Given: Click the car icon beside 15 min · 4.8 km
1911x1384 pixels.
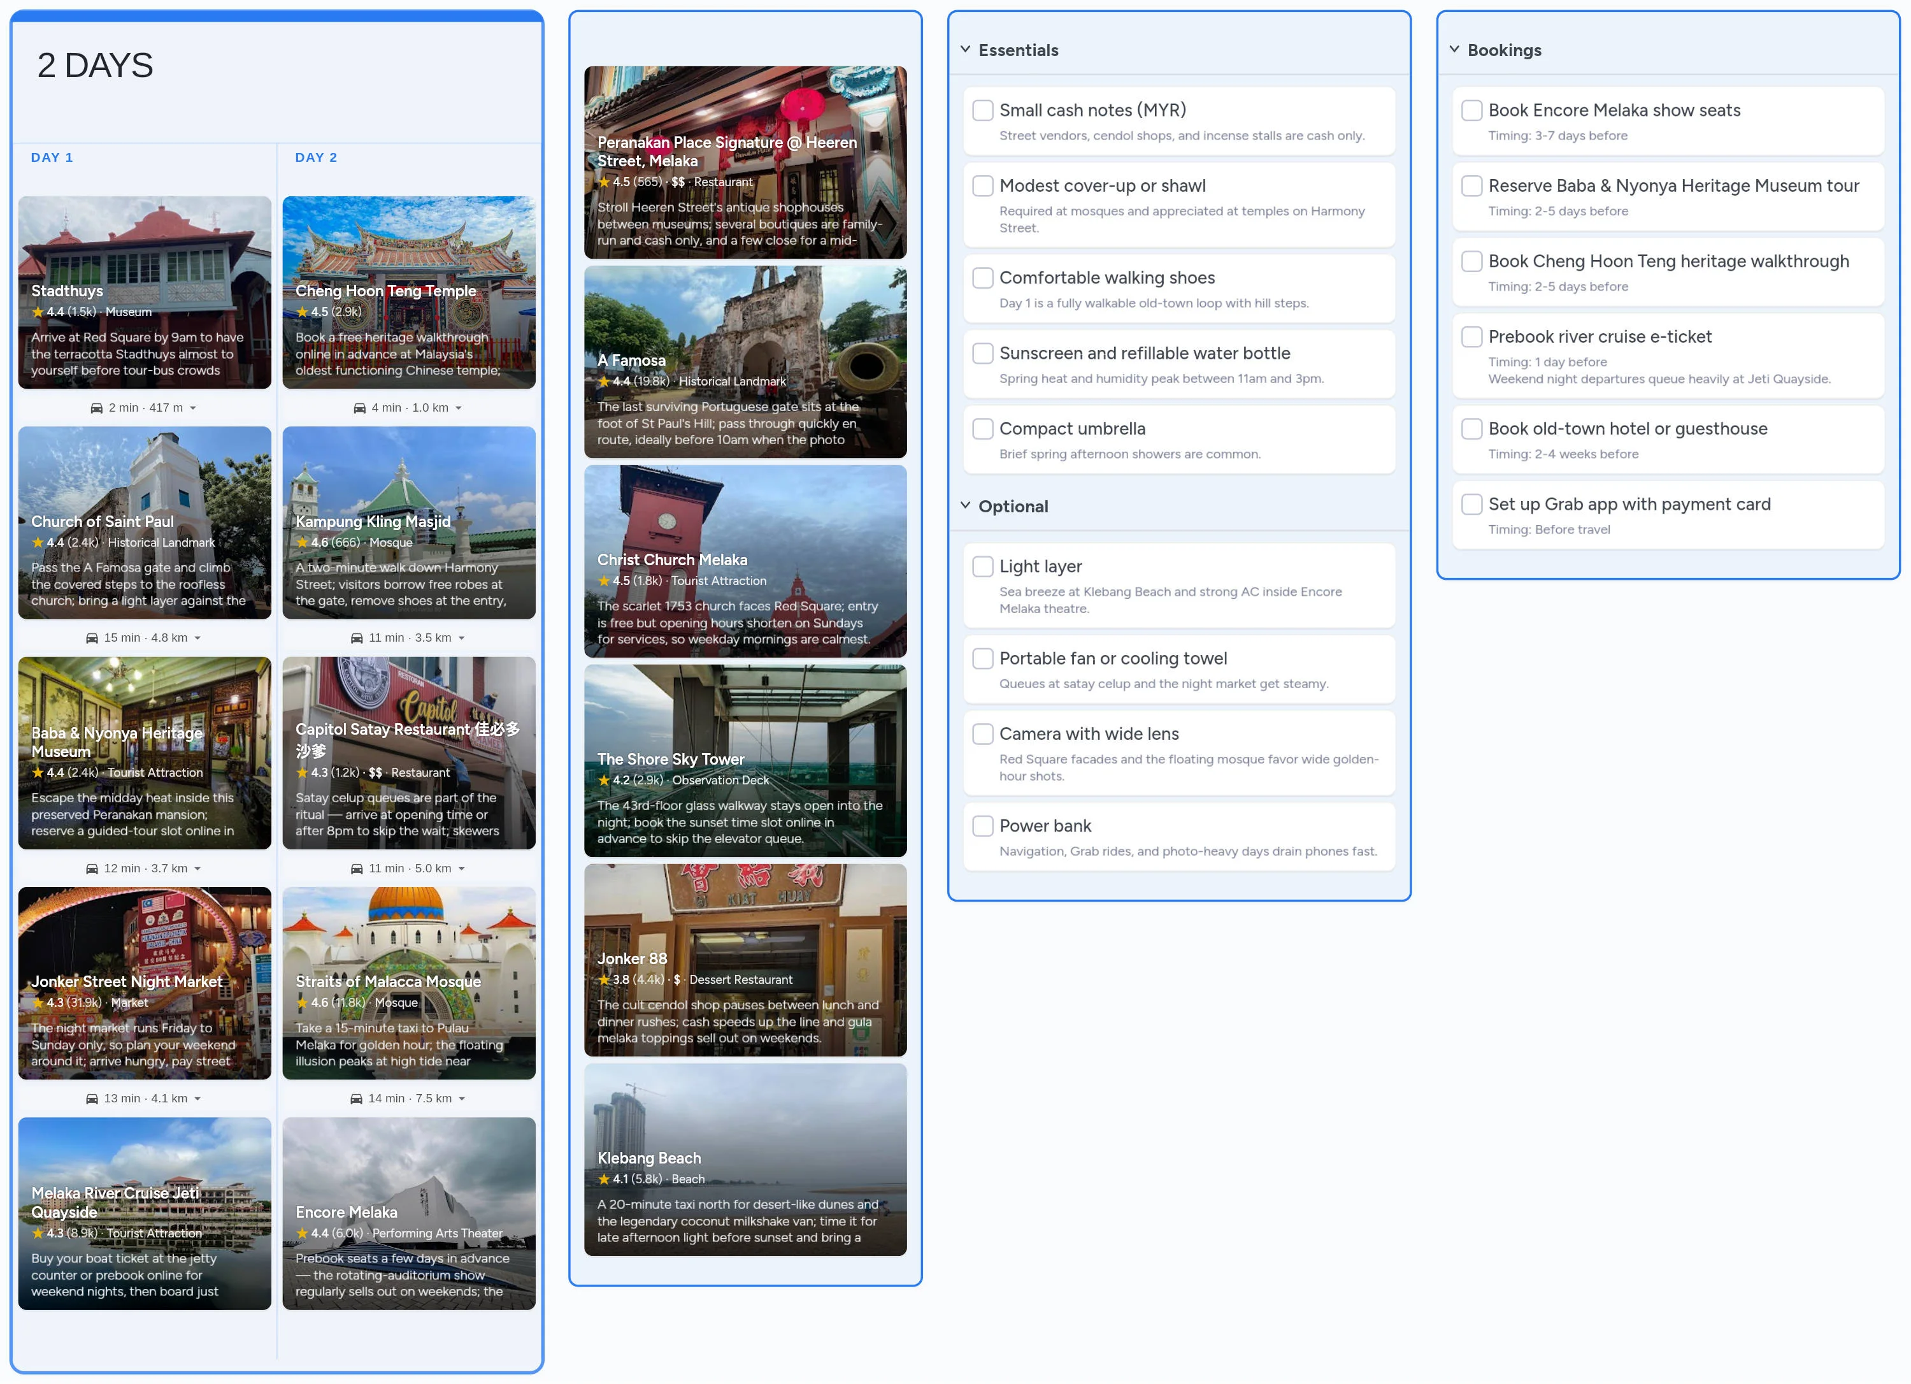Looking at the screenshot, I should pos(92,638).
